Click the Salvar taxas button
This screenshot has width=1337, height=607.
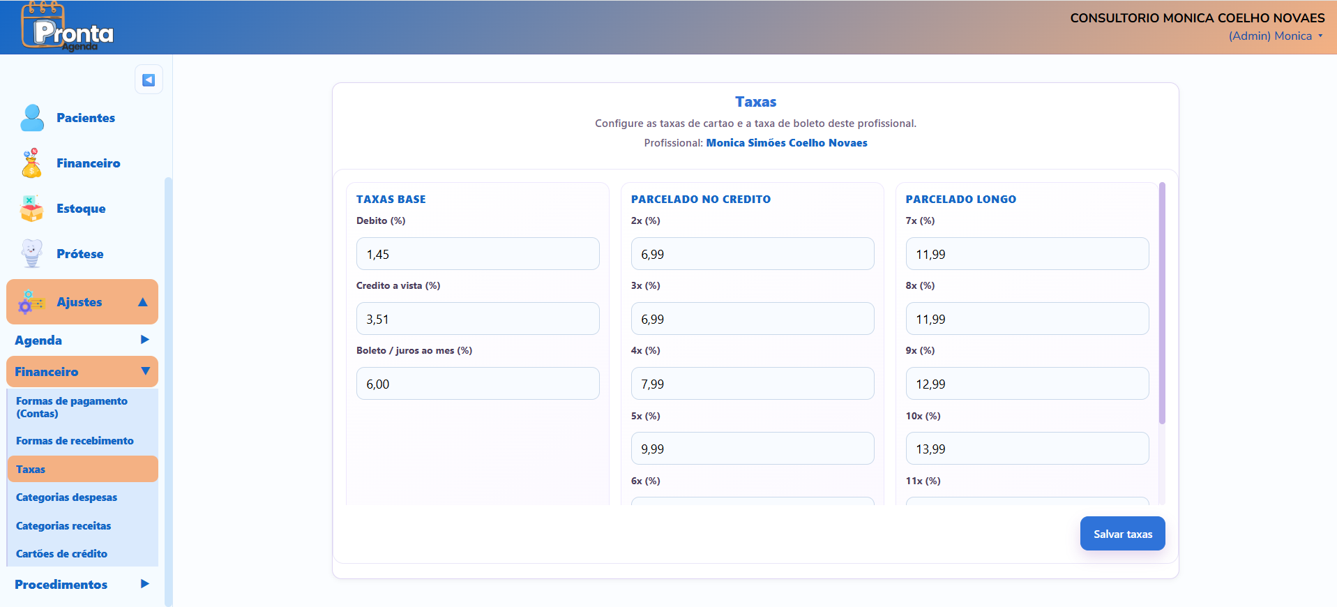pyautogui.click(x=1122, y=534)
